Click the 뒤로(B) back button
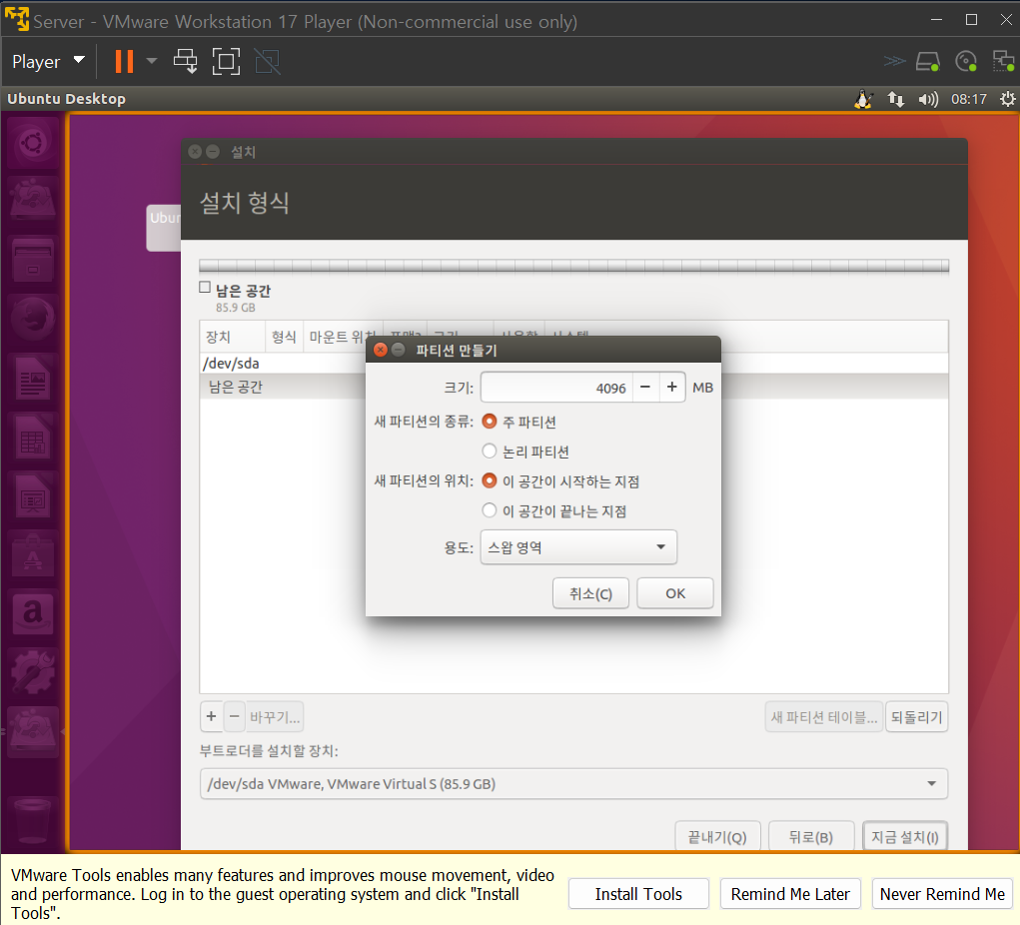The height and width of the screenshot is (925, 1020). tap(811, 836)
